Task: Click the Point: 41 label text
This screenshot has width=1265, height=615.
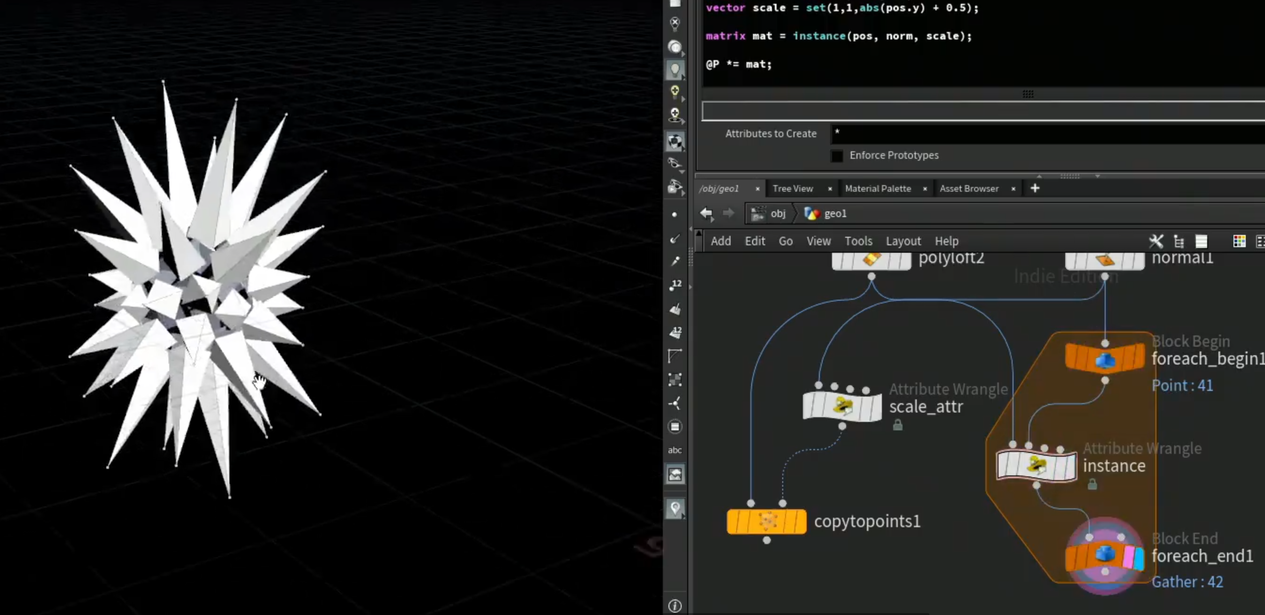Action: [1183, 386]
